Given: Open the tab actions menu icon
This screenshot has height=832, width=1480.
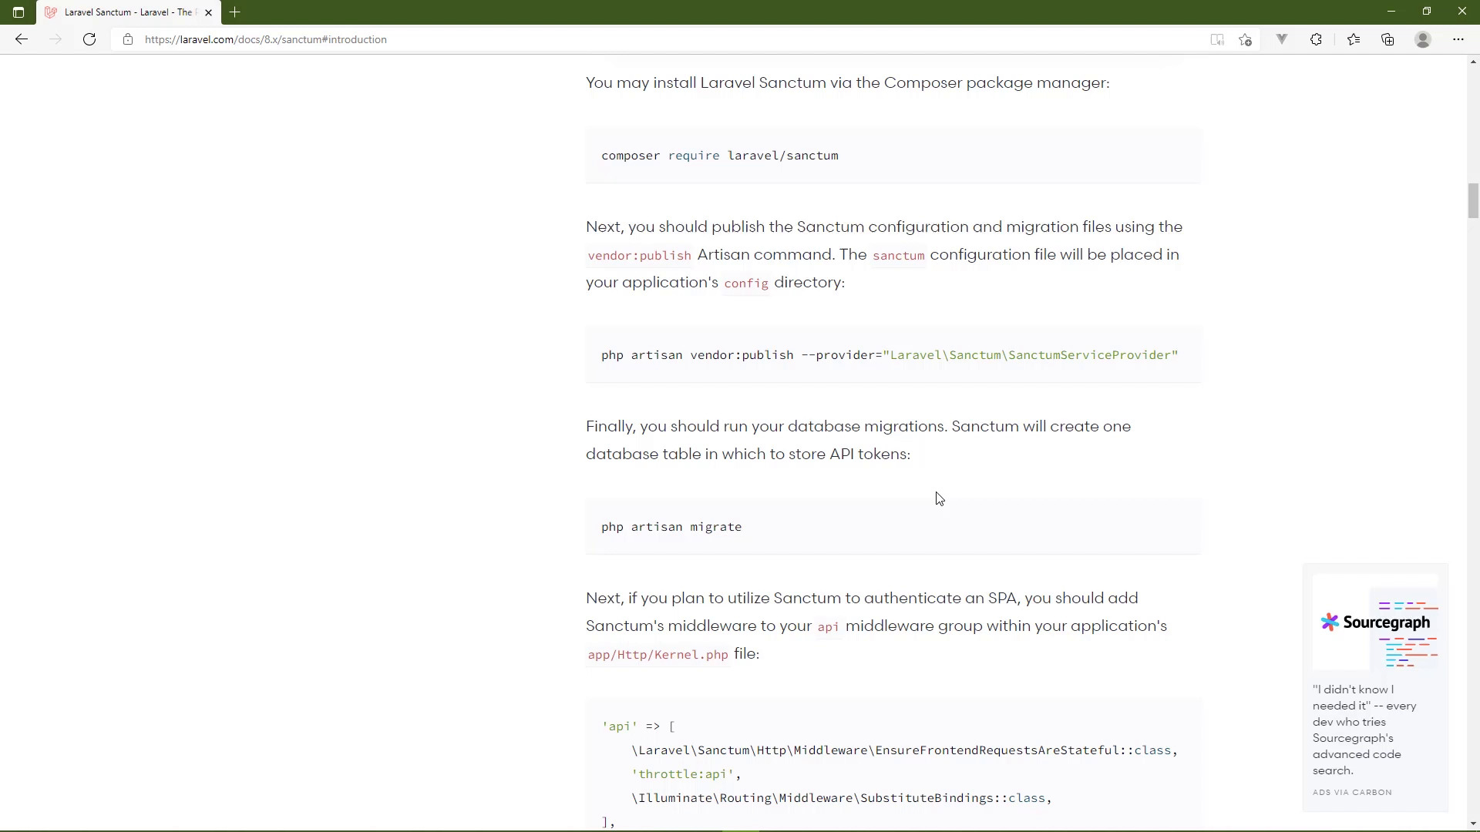Looking at the screenshot, I should point(18,12).
